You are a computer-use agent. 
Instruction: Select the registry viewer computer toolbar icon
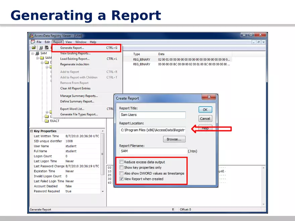pyautogui.click(x=41, y=48)
